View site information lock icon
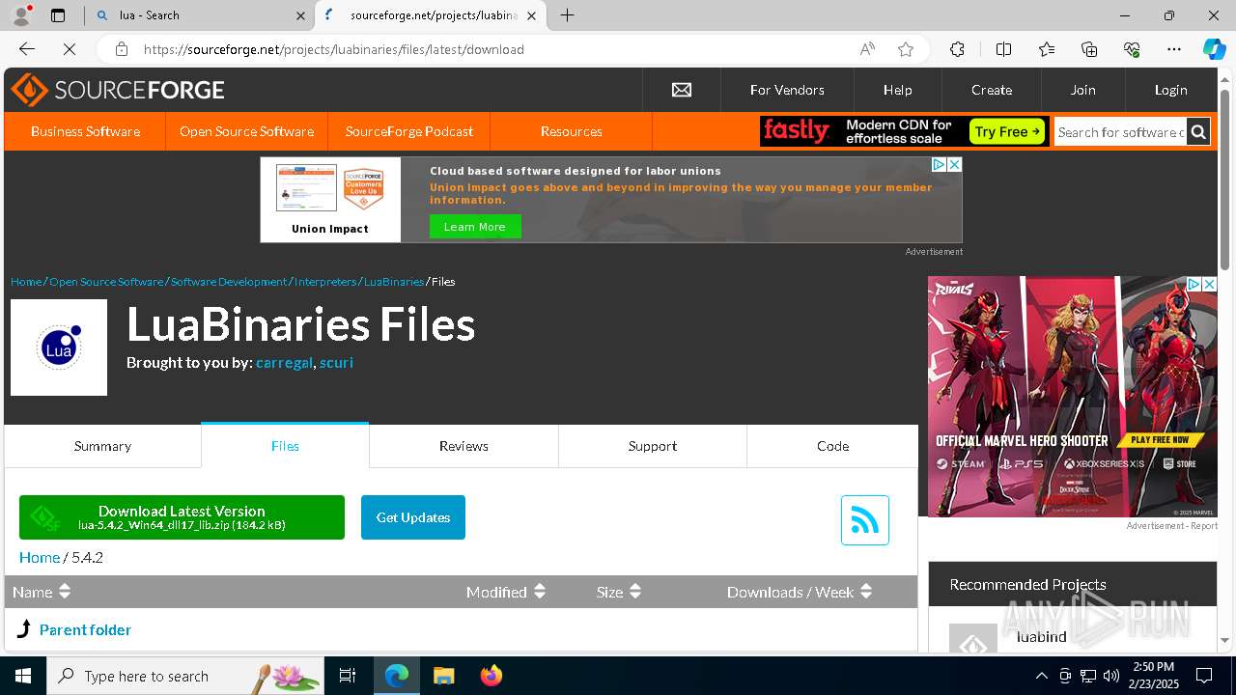Image resolution: width=1236 pixels, height=695 pixels. [121, 49]
